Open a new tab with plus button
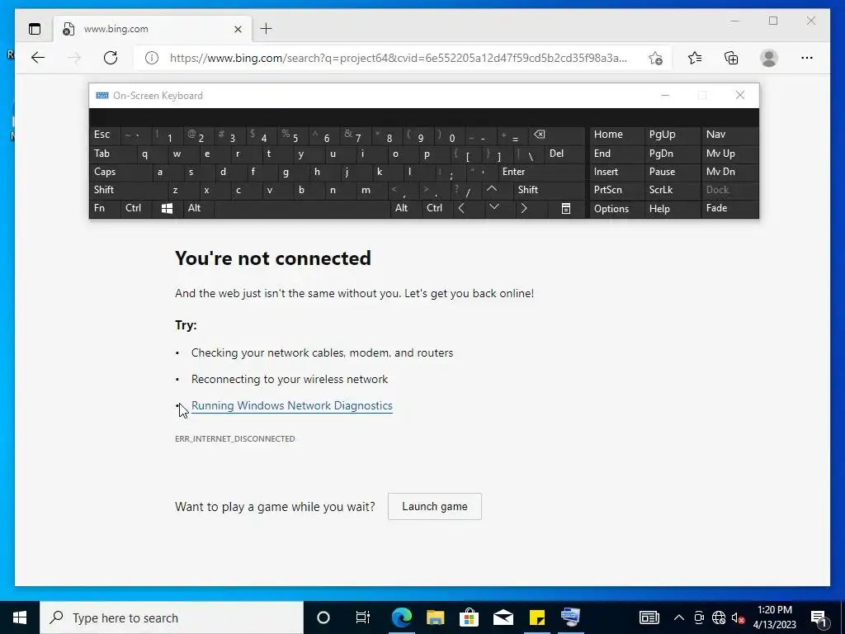 coord(267,29)
